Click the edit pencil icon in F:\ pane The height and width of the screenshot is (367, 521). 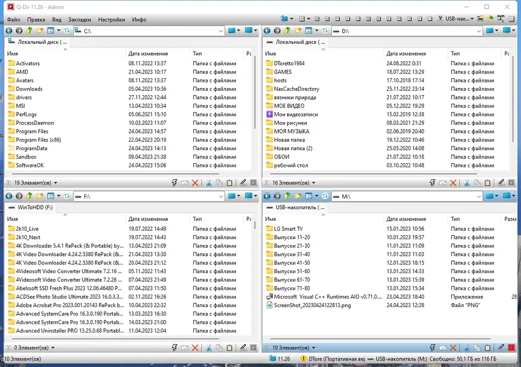243,348
